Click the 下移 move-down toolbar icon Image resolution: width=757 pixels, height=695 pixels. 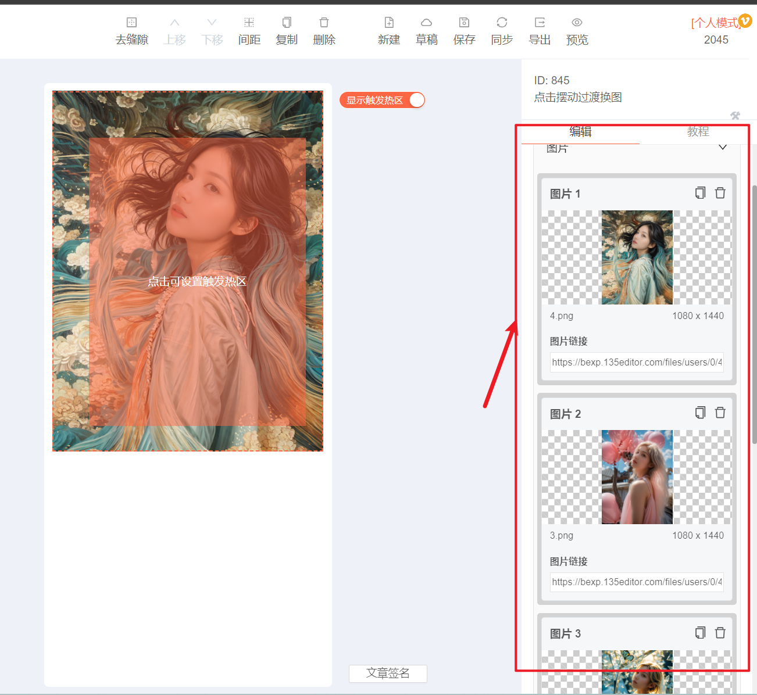[212, 23]
